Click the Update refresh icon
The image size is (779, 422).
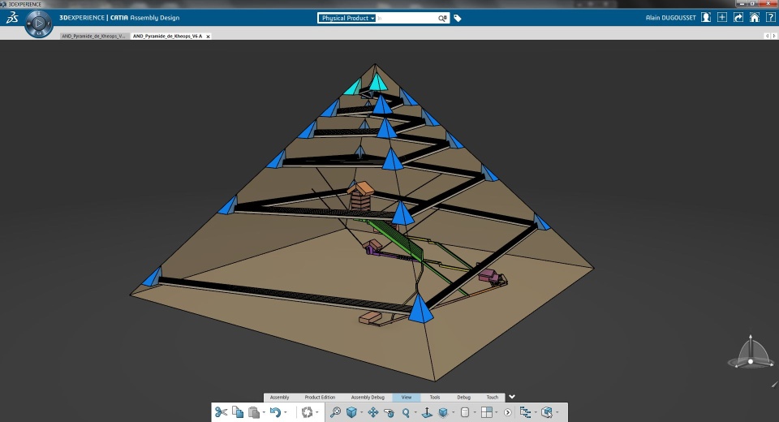[x=307, y=412]
